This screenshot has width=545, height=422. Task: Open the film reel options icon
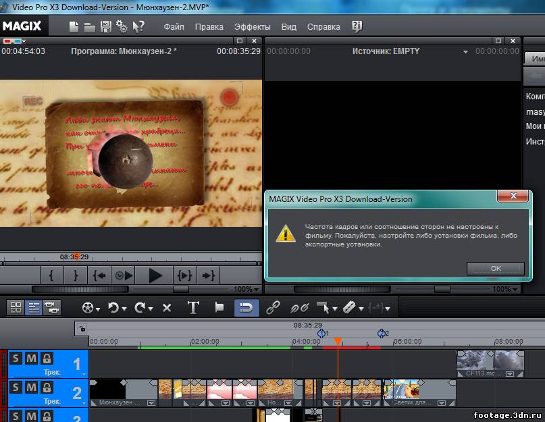pos(88,308)
